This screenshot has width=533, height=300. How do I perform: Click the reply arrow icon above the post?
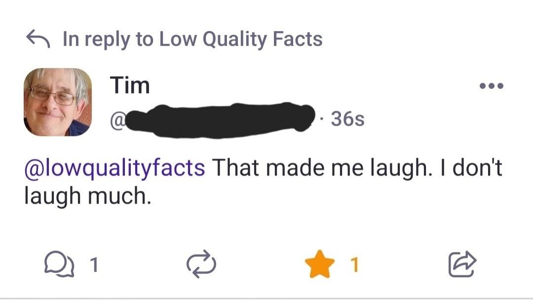click(38, 39)
